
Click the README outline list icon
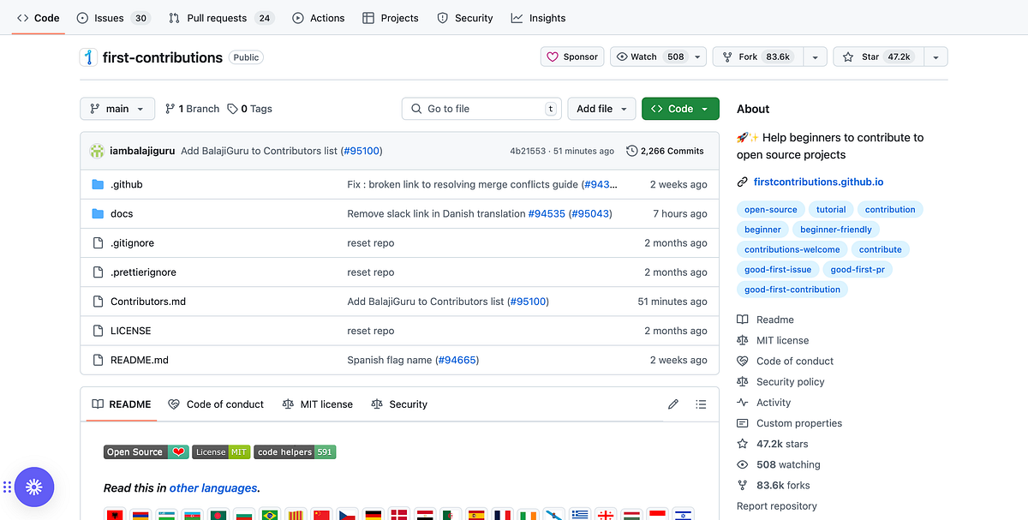pyautogui.click(x=701, y=403)
